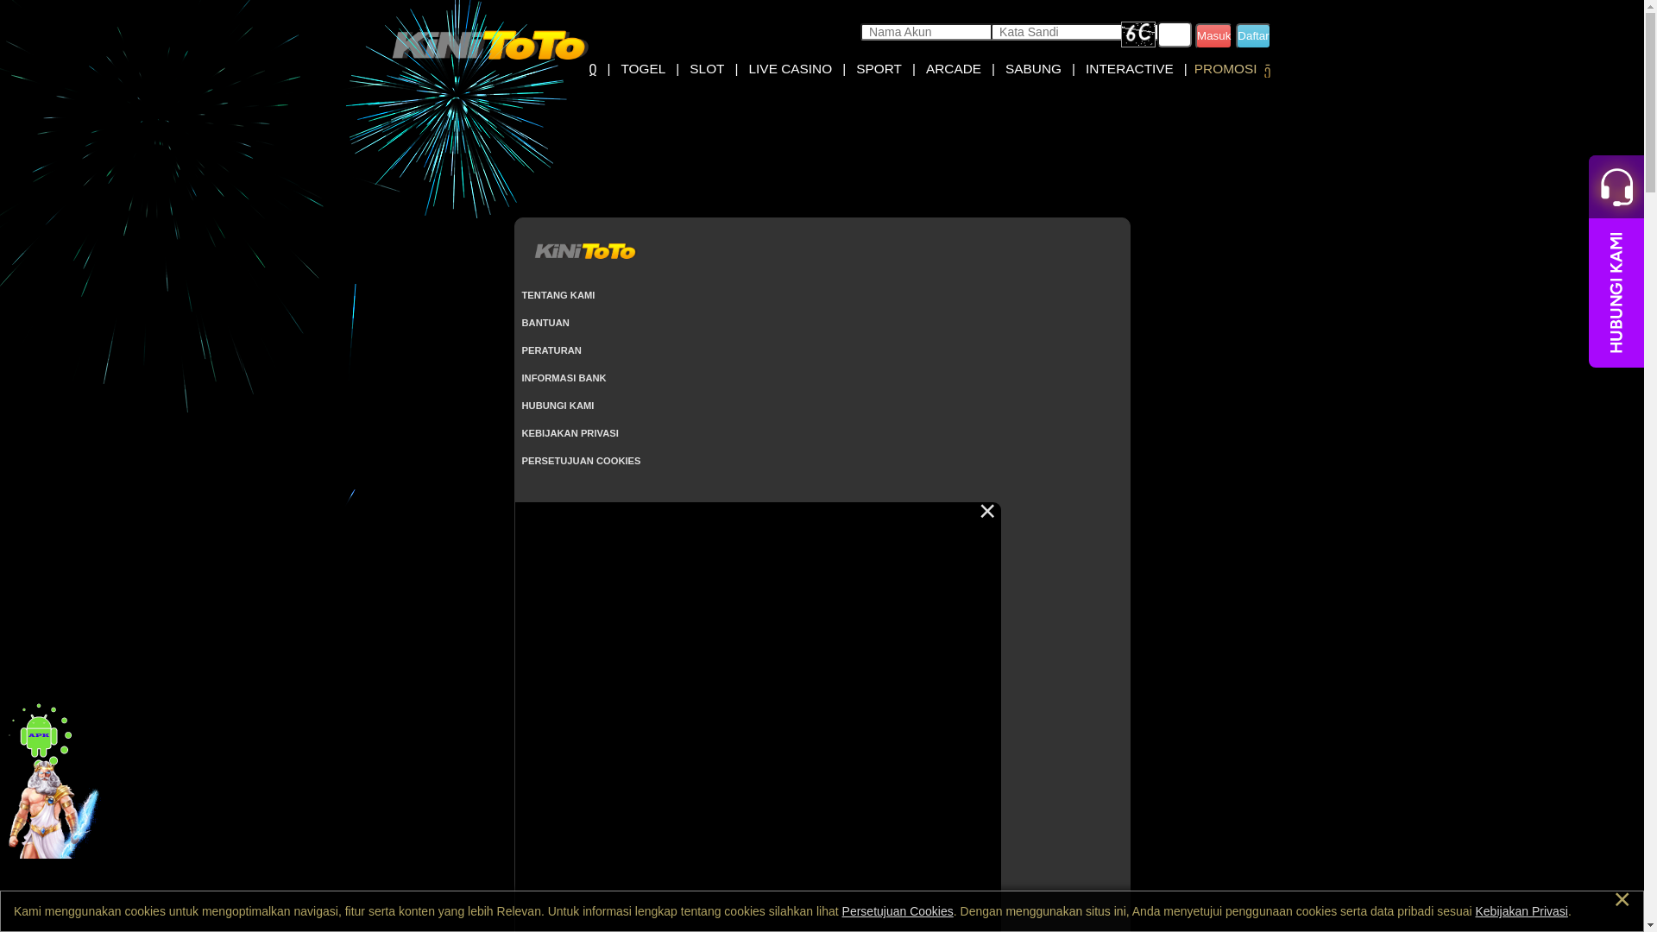Click the icon next to PROMOSI
Image resolution: width=1657 pixels, height=932 pixels.
1267,72
